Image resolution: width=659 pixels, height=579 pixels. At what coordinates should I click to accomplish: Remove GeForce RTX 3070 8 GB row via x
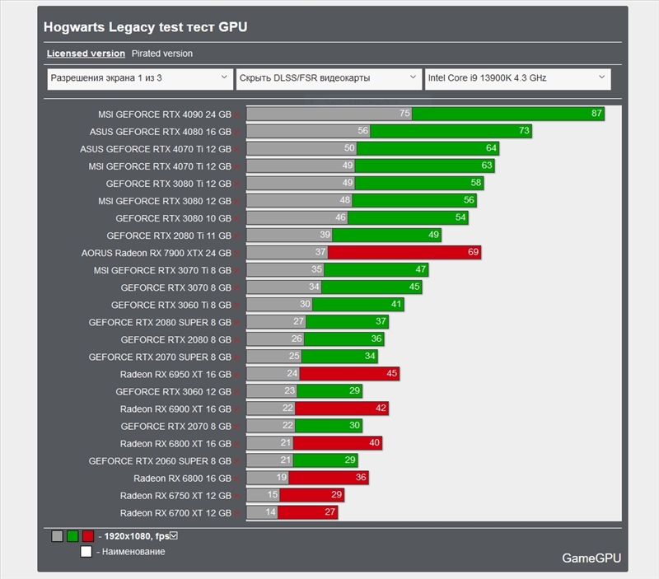click(237, 288)
